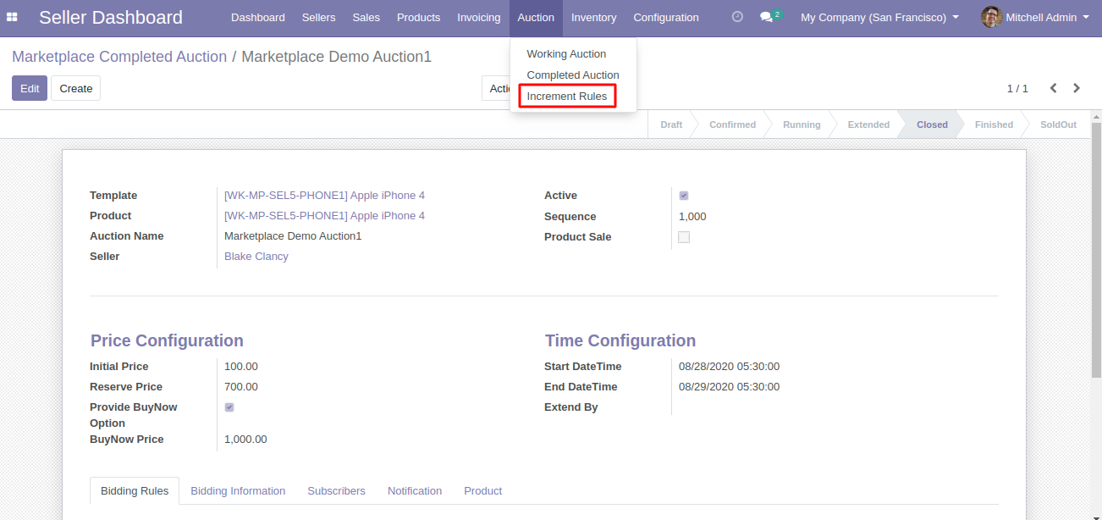The width and height of the screenshot is (1102, 520).
Task: Click Sequence value 1,000
Action: point(692,217)
